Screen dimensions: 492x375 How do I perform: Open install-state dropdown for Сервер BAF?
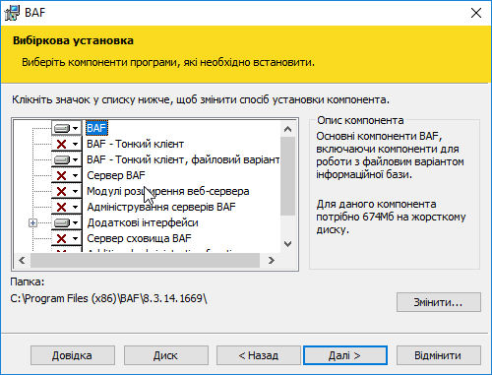pyautogui.click(x=67, y=175)
